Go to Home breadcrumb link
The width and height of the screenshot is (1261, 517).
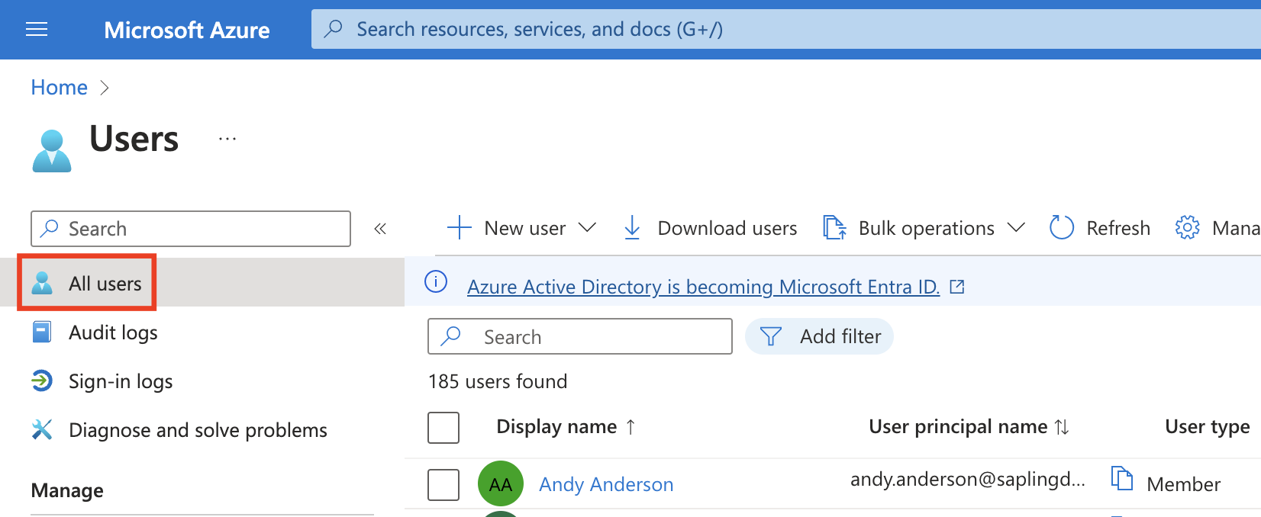point(60,88)
